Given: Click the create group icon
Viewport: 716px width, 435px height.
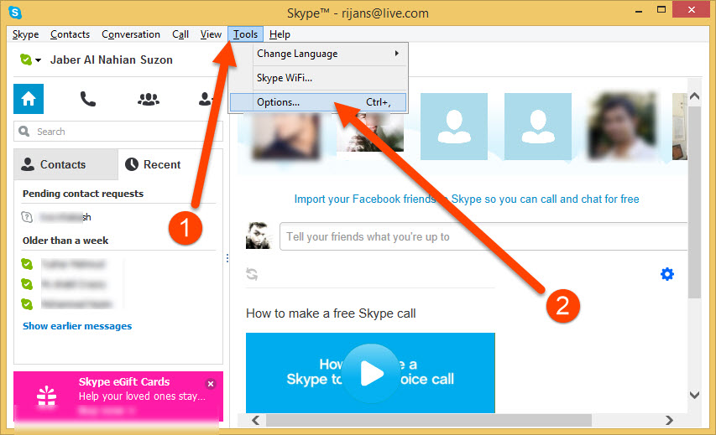Looking at the screenshot, I should (x=149, y=99).
